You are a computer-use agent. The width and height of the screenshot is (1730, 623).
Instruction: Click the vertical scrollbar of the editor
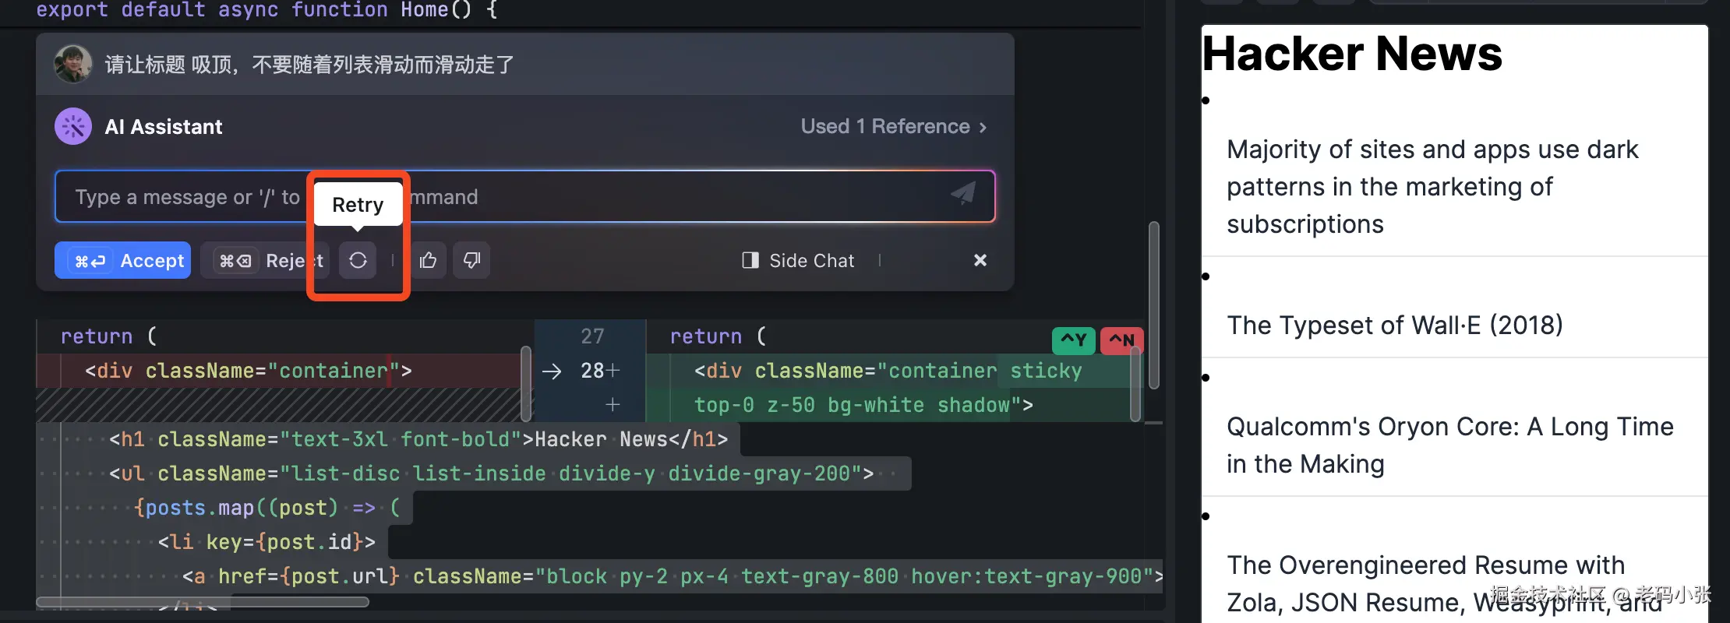[1153, 304]
